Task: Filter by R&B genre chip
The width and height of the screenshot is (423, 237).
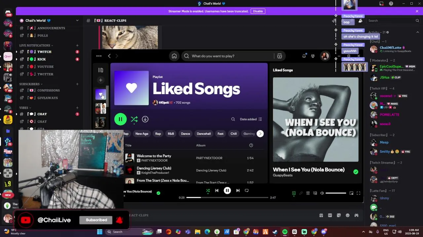Action: [x=171, y=134]
